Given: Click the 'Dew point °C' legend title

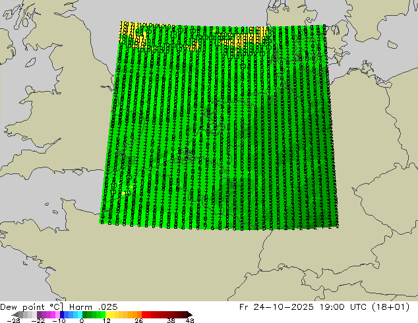Looking at the screenshot, I should (32, 307).
